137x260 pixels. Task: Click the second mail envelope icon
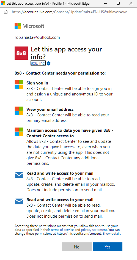point(19,201)
